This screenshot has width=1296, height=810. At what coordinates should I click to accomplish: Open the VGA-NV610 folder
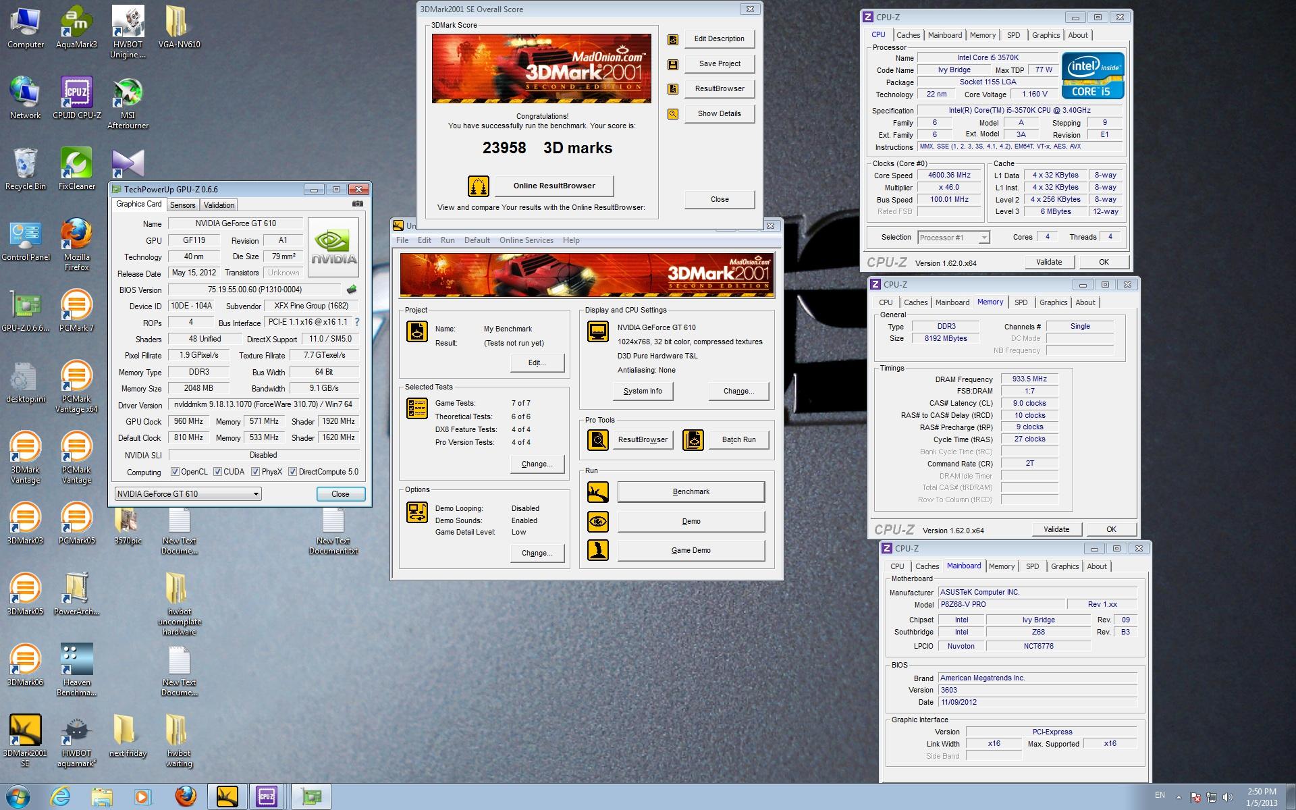(x=179, y=27)
